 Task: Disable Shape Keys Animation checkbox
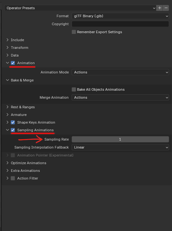[x=13, y=122]
